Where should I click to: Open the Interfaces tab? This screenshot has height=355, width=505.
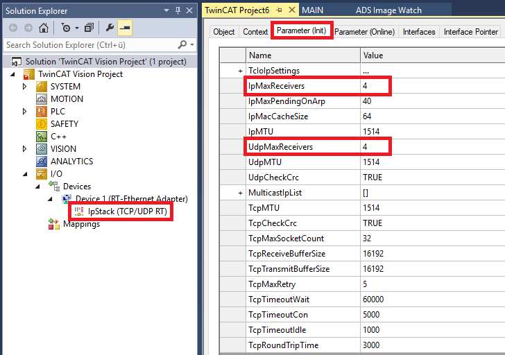coord(419,32)
